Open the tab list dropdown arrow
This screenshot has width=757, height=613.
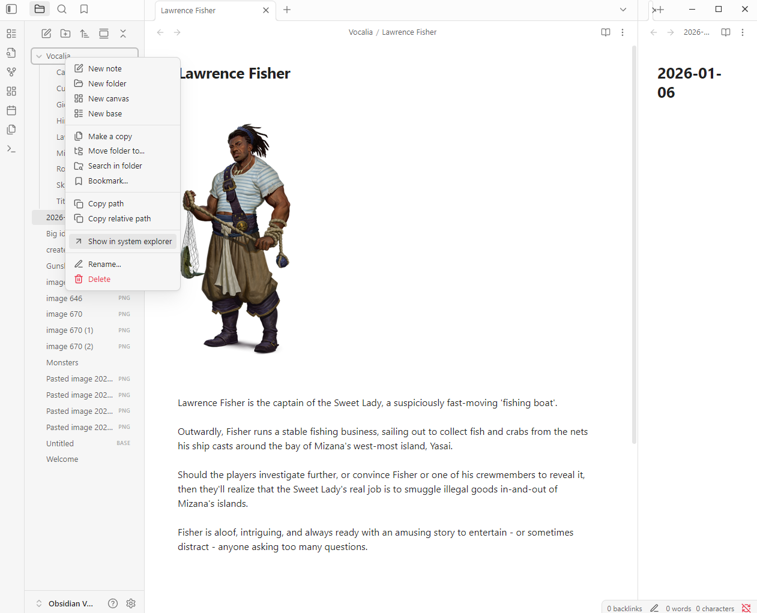[x=623, y=10]
